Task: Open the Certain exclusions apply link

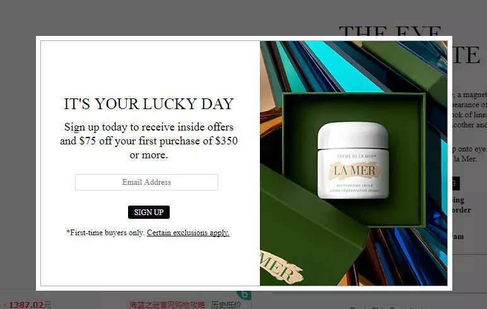Action: [188, 233]
